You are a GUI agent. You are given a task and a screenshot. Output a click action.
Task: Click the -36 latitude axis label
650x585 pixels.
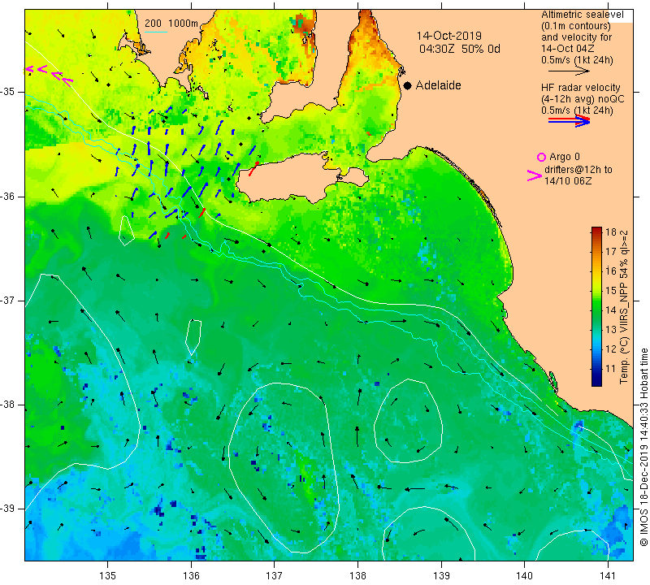coord(9,197)
